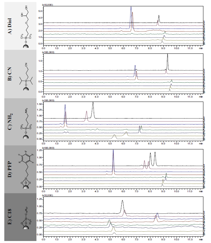Select the "E) C18" panel label
Screen dimensions: 211x243
10,216
